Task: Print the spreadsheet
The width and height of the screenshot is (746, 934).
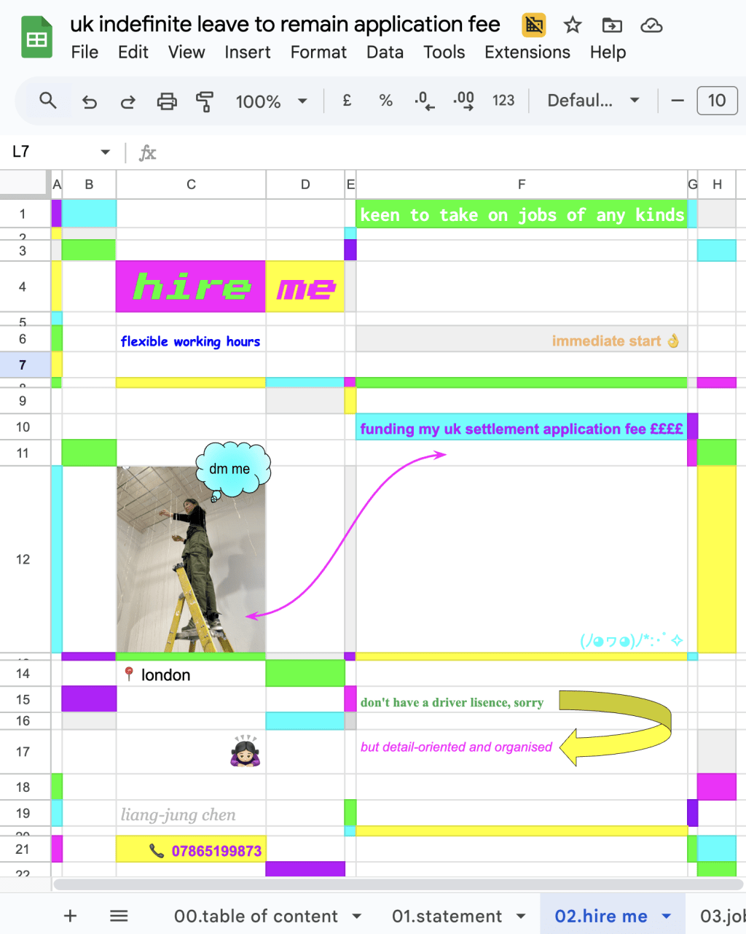Action: [x=167, y=101]
